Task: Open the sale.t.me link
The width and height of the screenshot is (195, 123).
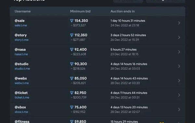Action: 21,25
